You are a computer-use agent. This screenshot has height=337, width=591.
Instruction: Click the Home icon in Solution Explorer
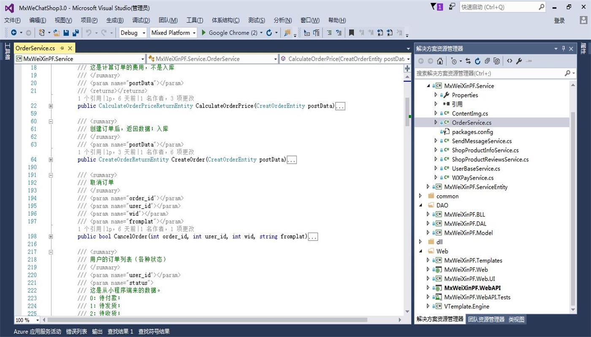[440, 61]
